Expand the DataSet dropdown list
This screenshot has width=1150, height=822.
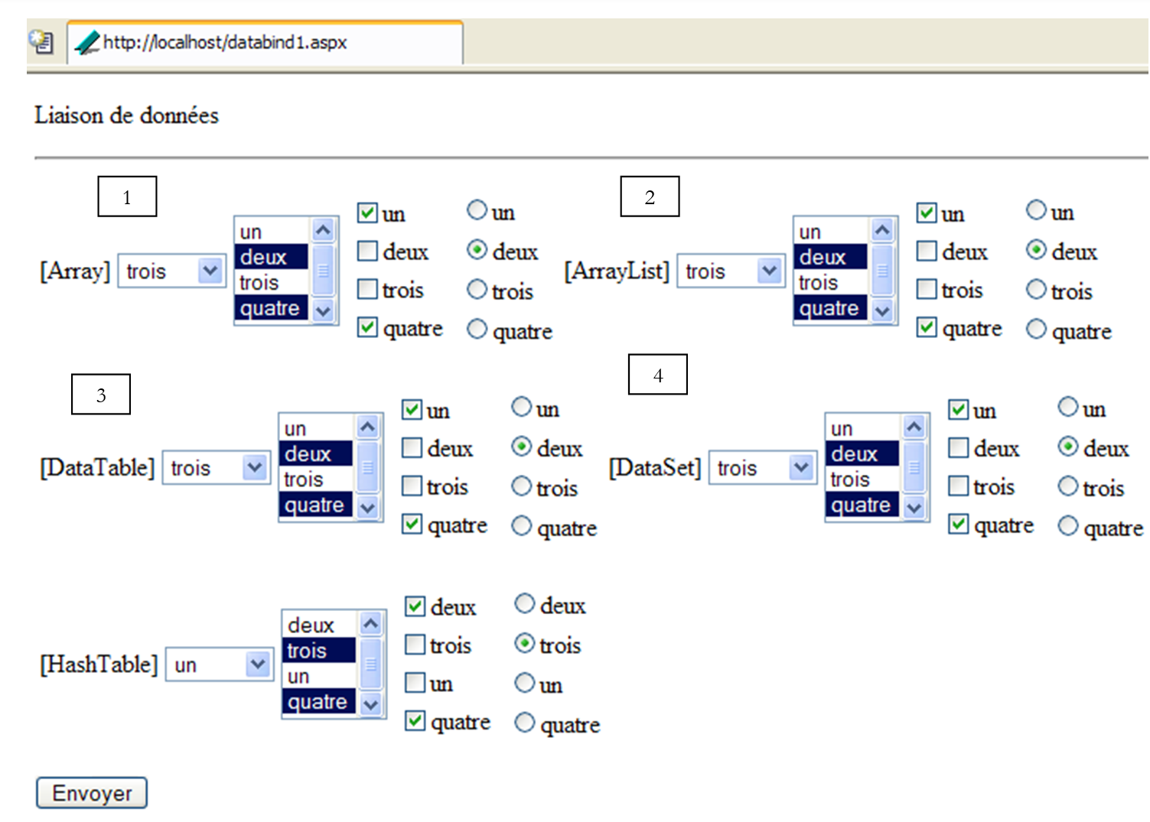point(800,467)
